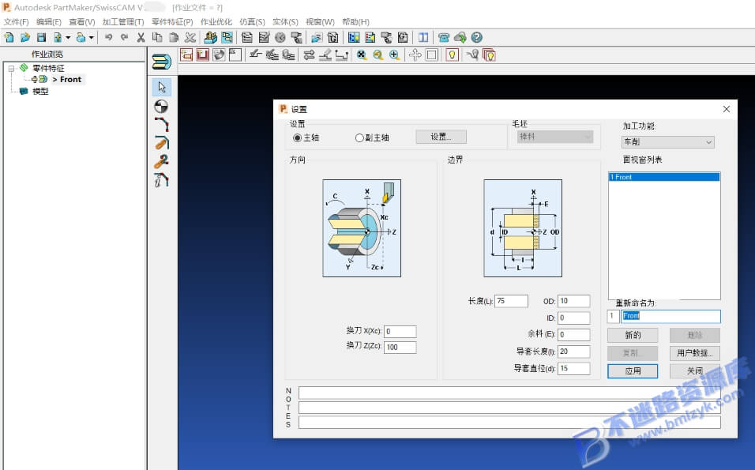Click the paste icon in the toolbar
Screen dimensions: 755x470
pos(173,38)
